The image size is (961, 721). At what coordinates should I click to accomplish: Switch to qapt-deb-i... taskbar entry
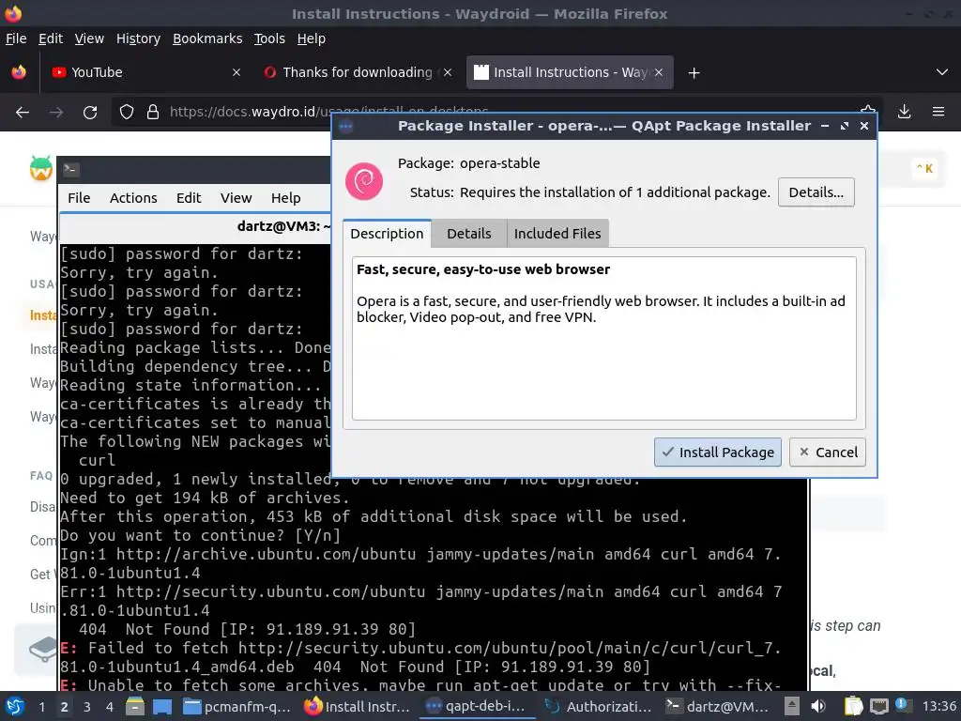[x=477, y=707]
